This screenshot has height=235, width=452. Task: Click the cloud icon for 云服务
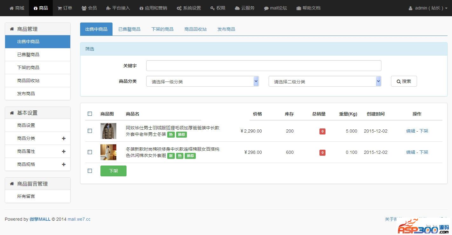click(x=237, y=8)
